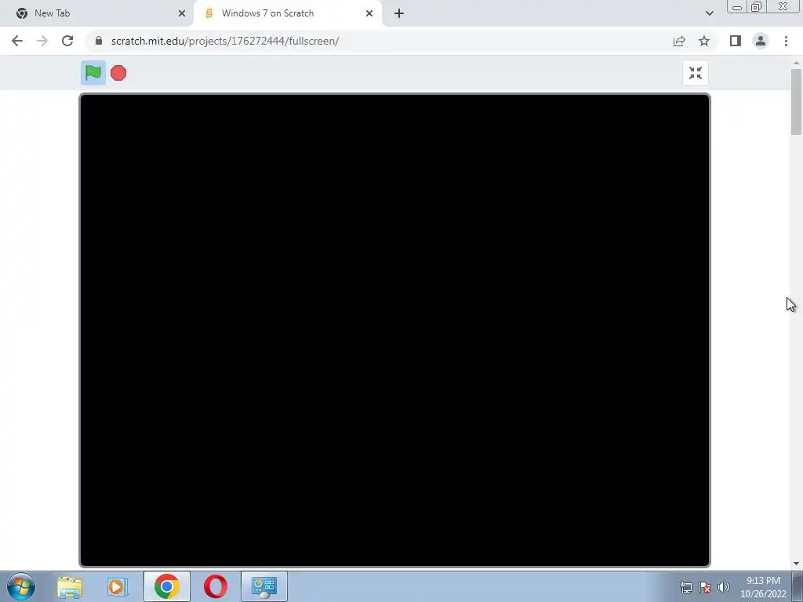Open the Control Panel taskbar item
The height and width of the screenshot is (602, 803).
coord(264,586)
